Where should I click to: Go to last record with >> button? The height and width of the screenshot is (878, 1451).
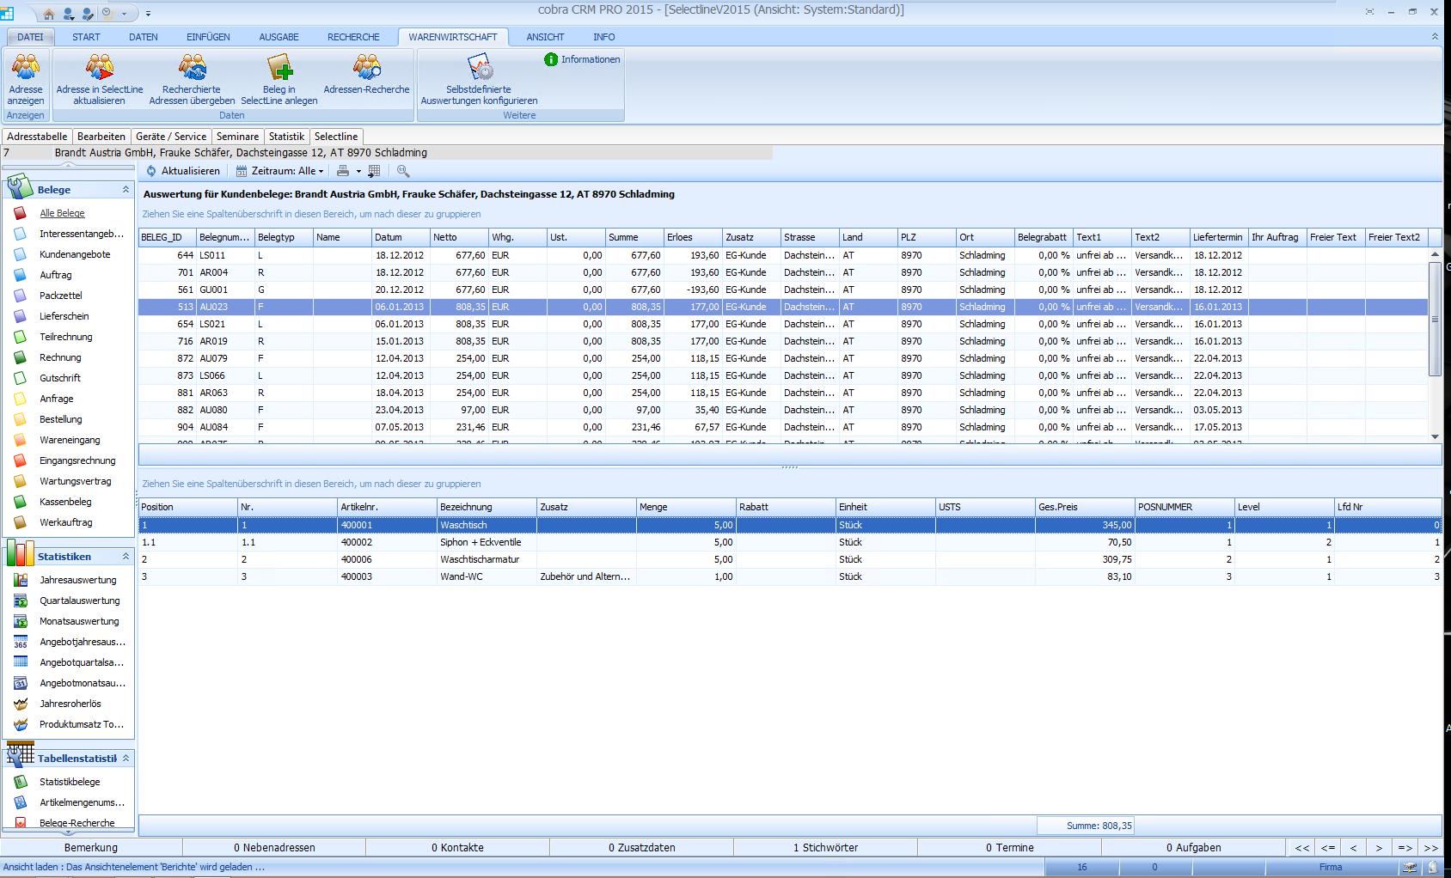(x=1431, y=848)
